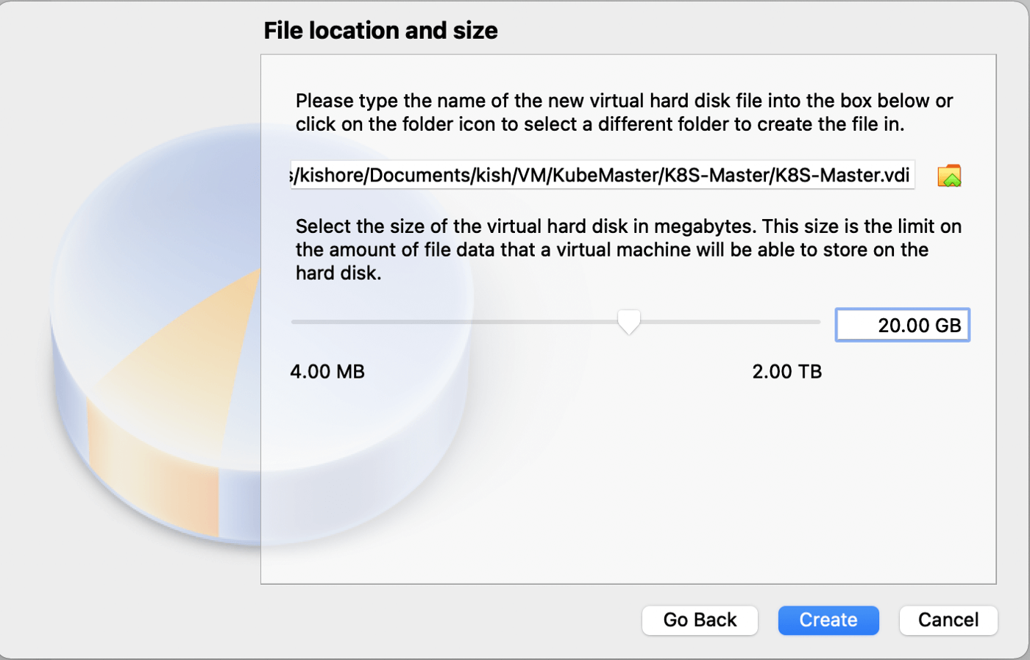Focus the 20.00 GB size input box
Image resolution: width=1030 pixels, height=660 pixels.
pyautogui.click(x=902, y=326)
